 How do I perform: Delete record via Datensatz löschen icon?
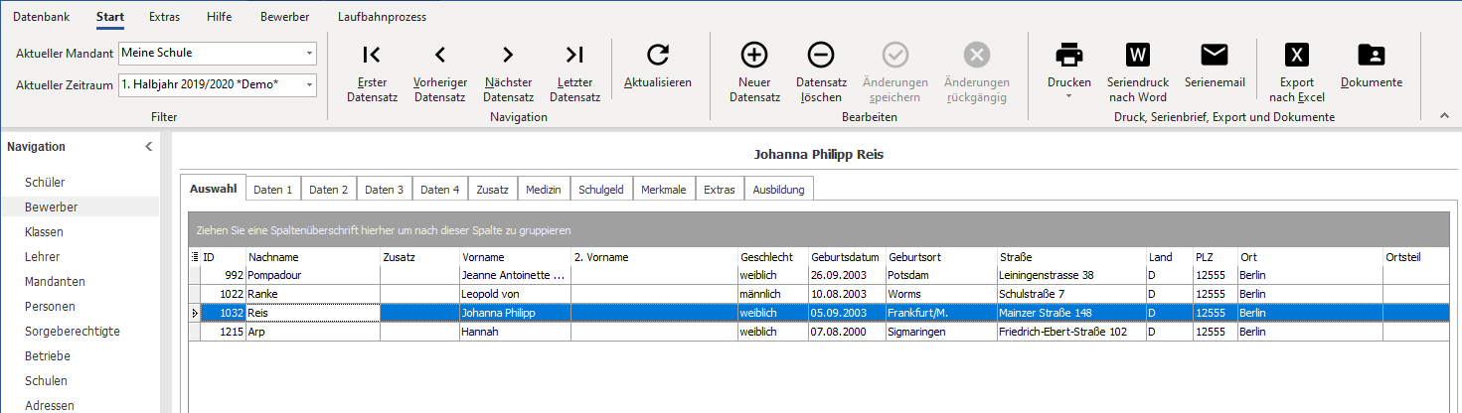point(821,55)
